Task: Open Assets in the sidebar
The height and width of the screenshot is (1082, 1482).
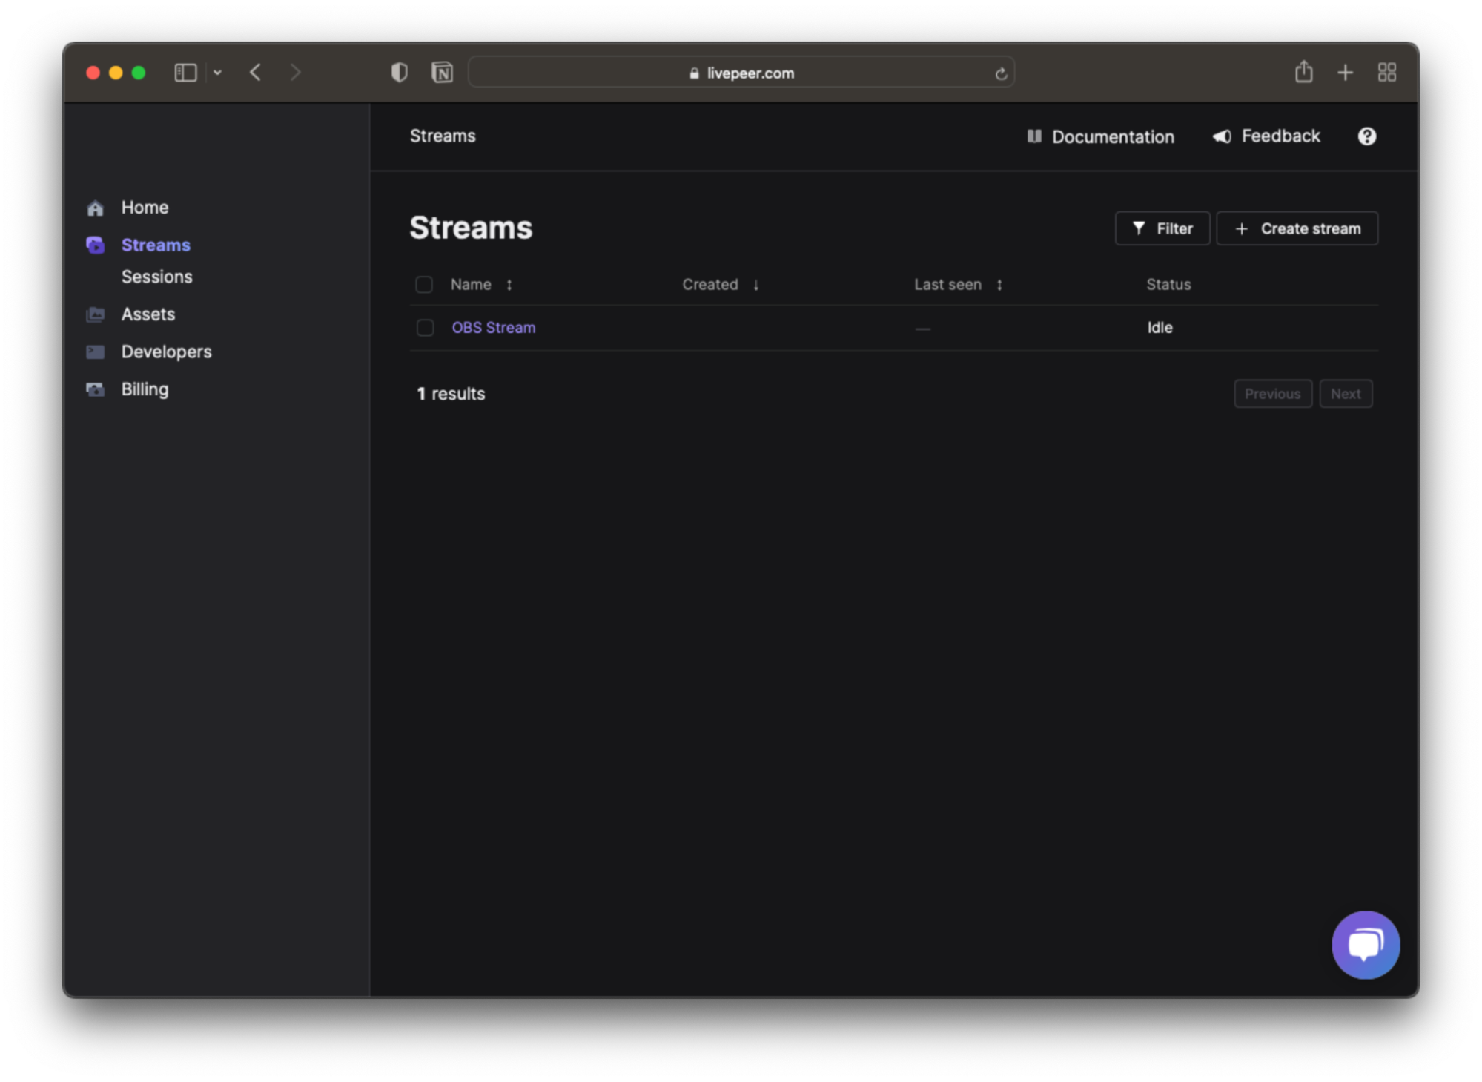Action: 148,314
